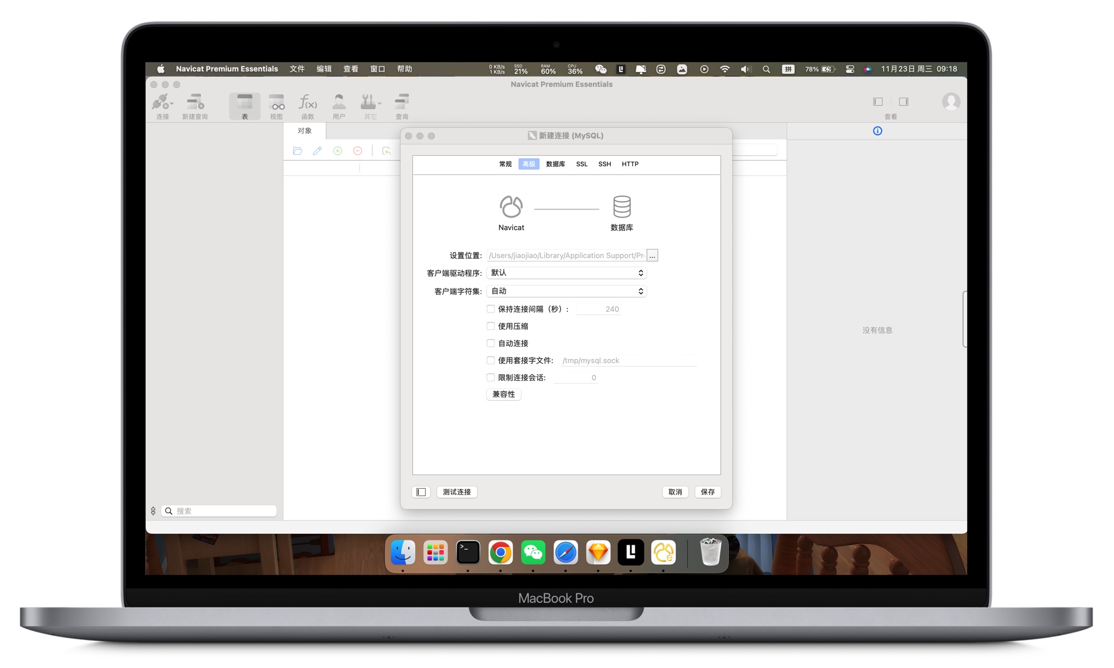Switch to the SSL tab

tap(582, 164)
